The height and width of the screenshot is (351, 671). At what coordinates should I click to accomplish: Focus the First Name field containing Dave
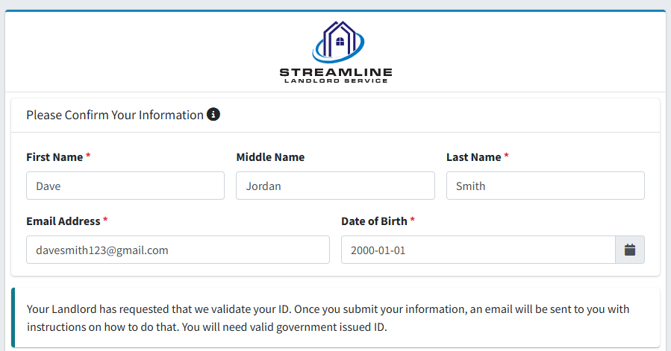125,186
